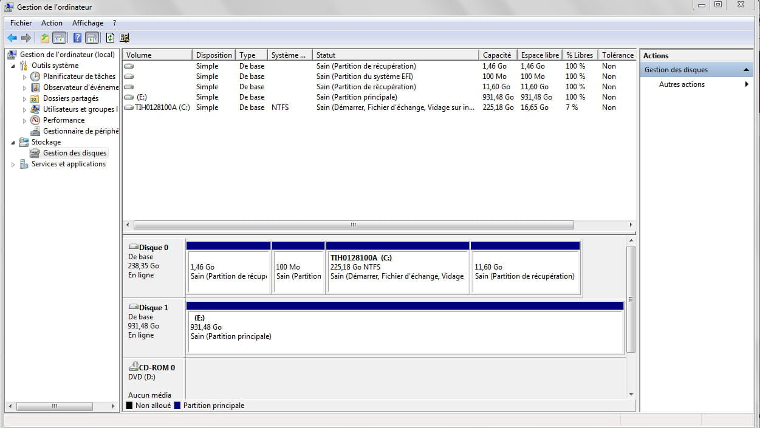Select the 11,60 Go recovery partition block
Viewport: 760px width, 428px height.
tap(525, 268)
